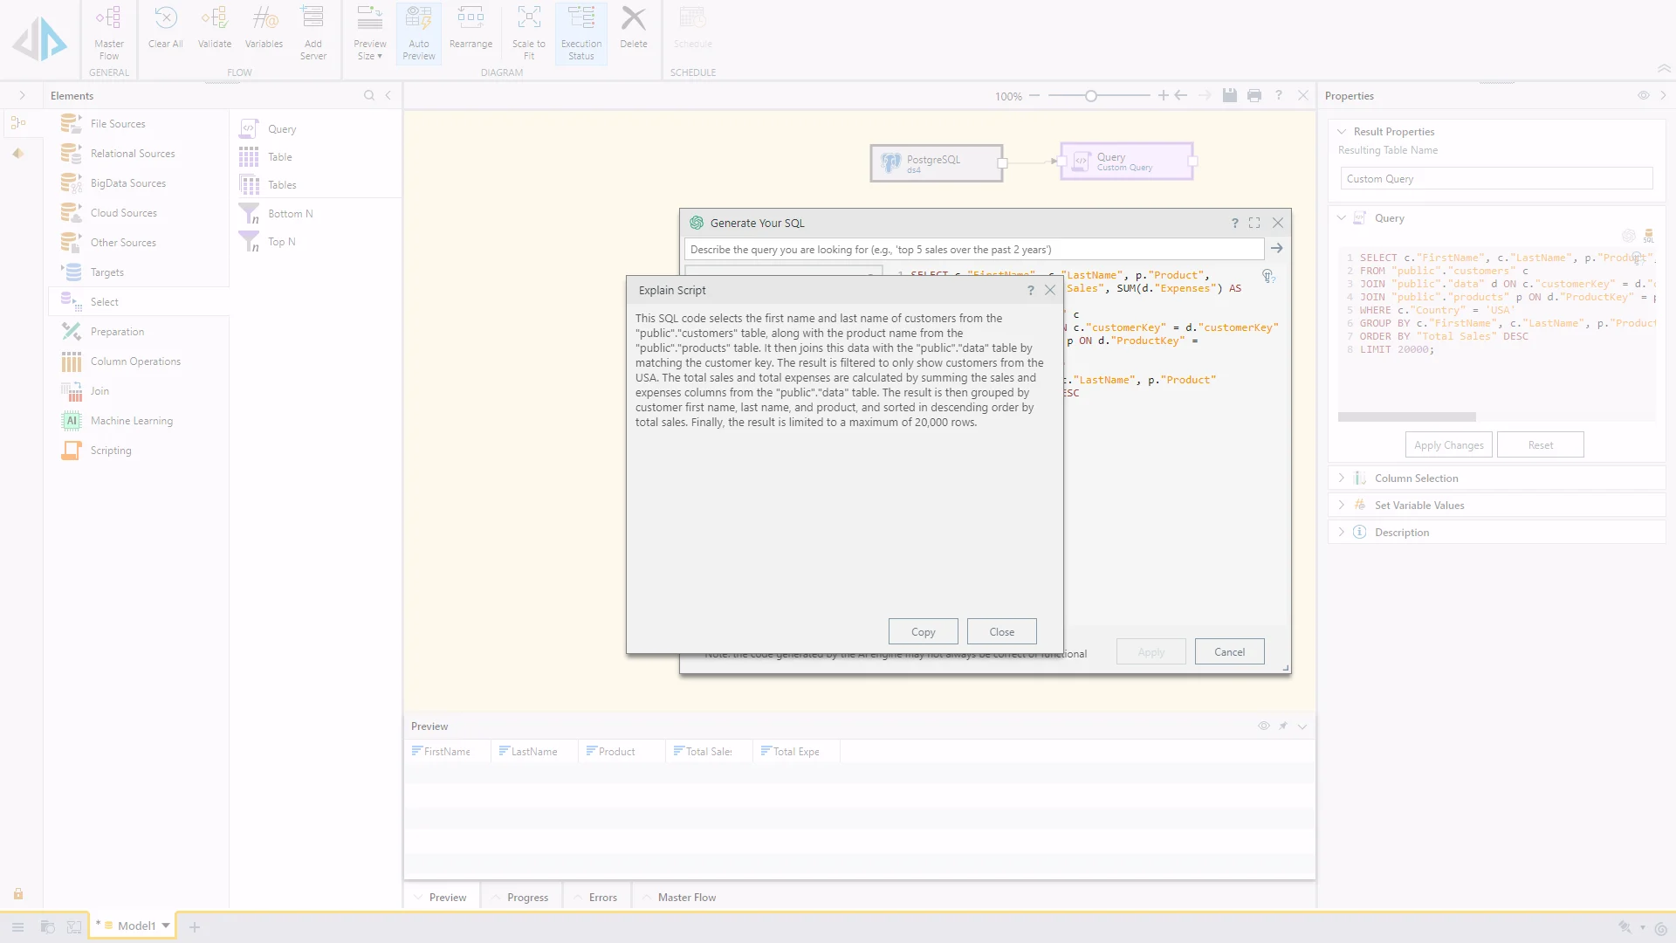The width and height of the screenshot is (1676, 943).
Task: Open the Master Flow bottom tab
Action: [686, 898]
